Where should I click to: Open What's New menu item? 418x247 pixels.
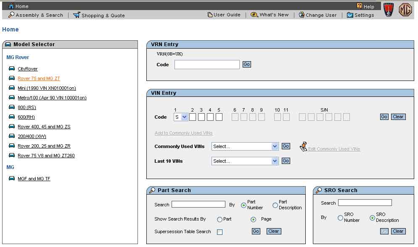(x=274, y=15)
